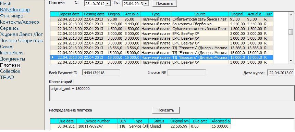Open the Документы section
Viewport: 295px width, 132px height.
pyautogui.click(x=12, y=59)
